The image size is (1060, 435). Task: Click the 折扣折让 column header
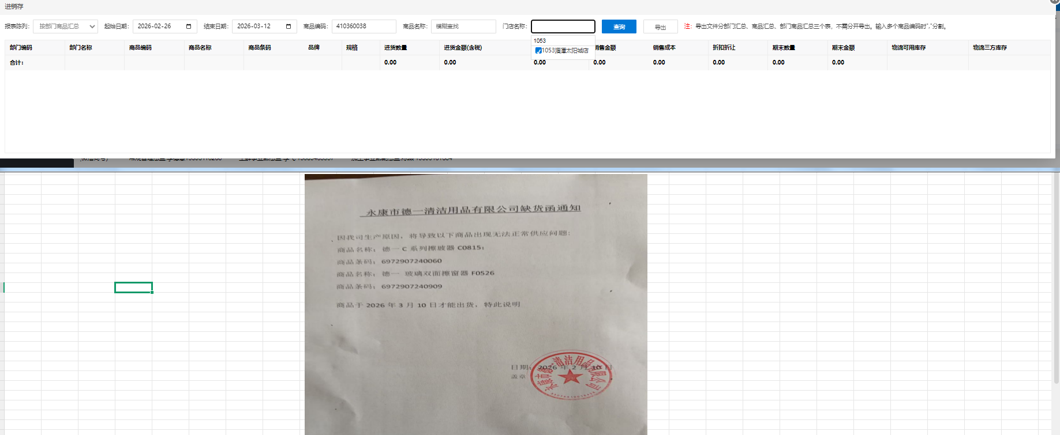click(724, 48)
